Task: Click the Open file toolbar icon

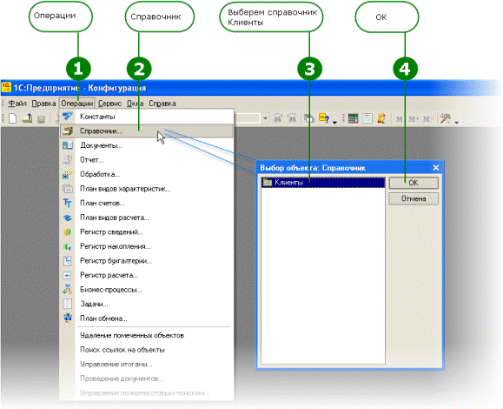Action: (x=27, y=118)
